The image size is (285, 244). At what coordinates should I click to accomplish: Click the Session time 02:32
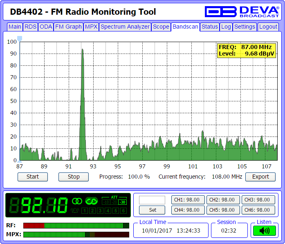(x=229, y=231)
